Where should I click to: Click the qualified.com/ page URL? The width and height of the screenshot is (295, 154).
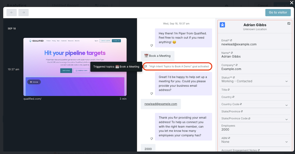[x=32, y=99]
